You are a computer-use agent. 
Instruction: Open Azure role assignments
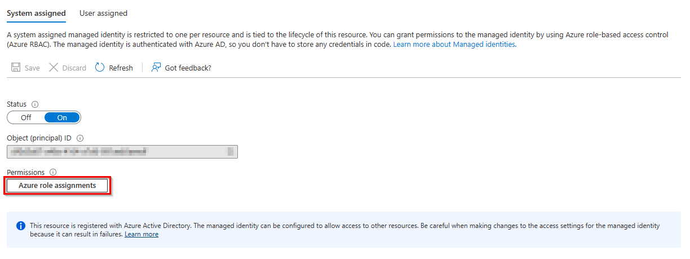tap(57, 186)
